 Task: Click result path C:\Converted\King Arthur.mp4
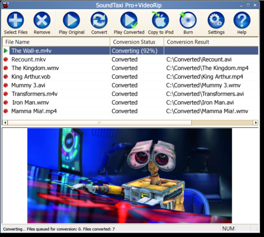coord(205,77)
